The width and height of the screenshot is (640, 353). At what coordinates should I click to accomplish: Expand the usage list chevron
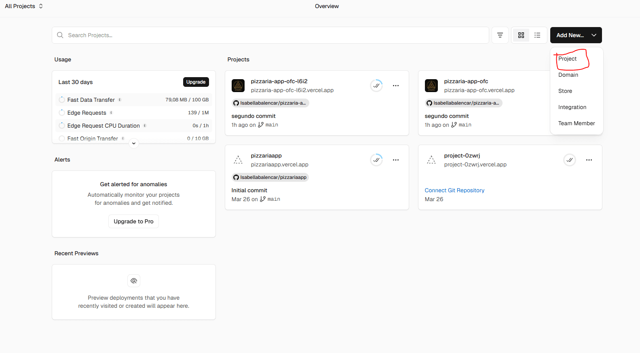[x=134, y=143]
